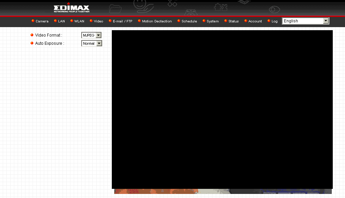Open E-mail / FTP settings
Viewport: 345px width, 198px height.
pyautogui.click(x=123, y=21)
